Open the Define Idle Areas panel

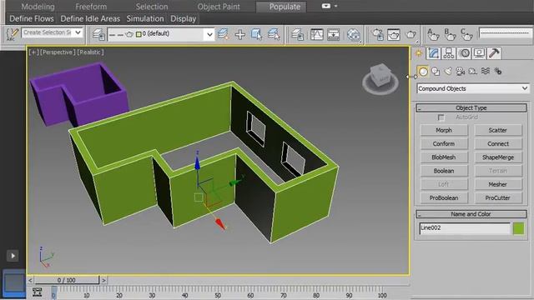(90, 18)
